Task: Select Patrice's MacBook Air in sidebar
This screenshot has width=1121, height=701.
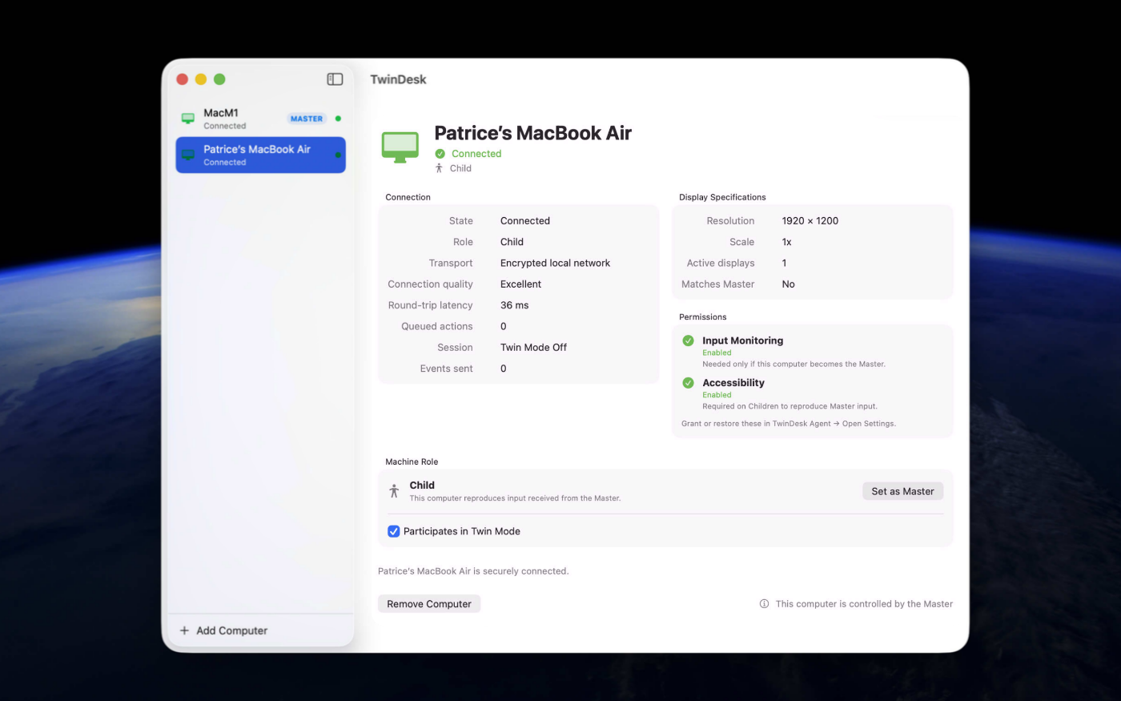Action: [260, 155]
